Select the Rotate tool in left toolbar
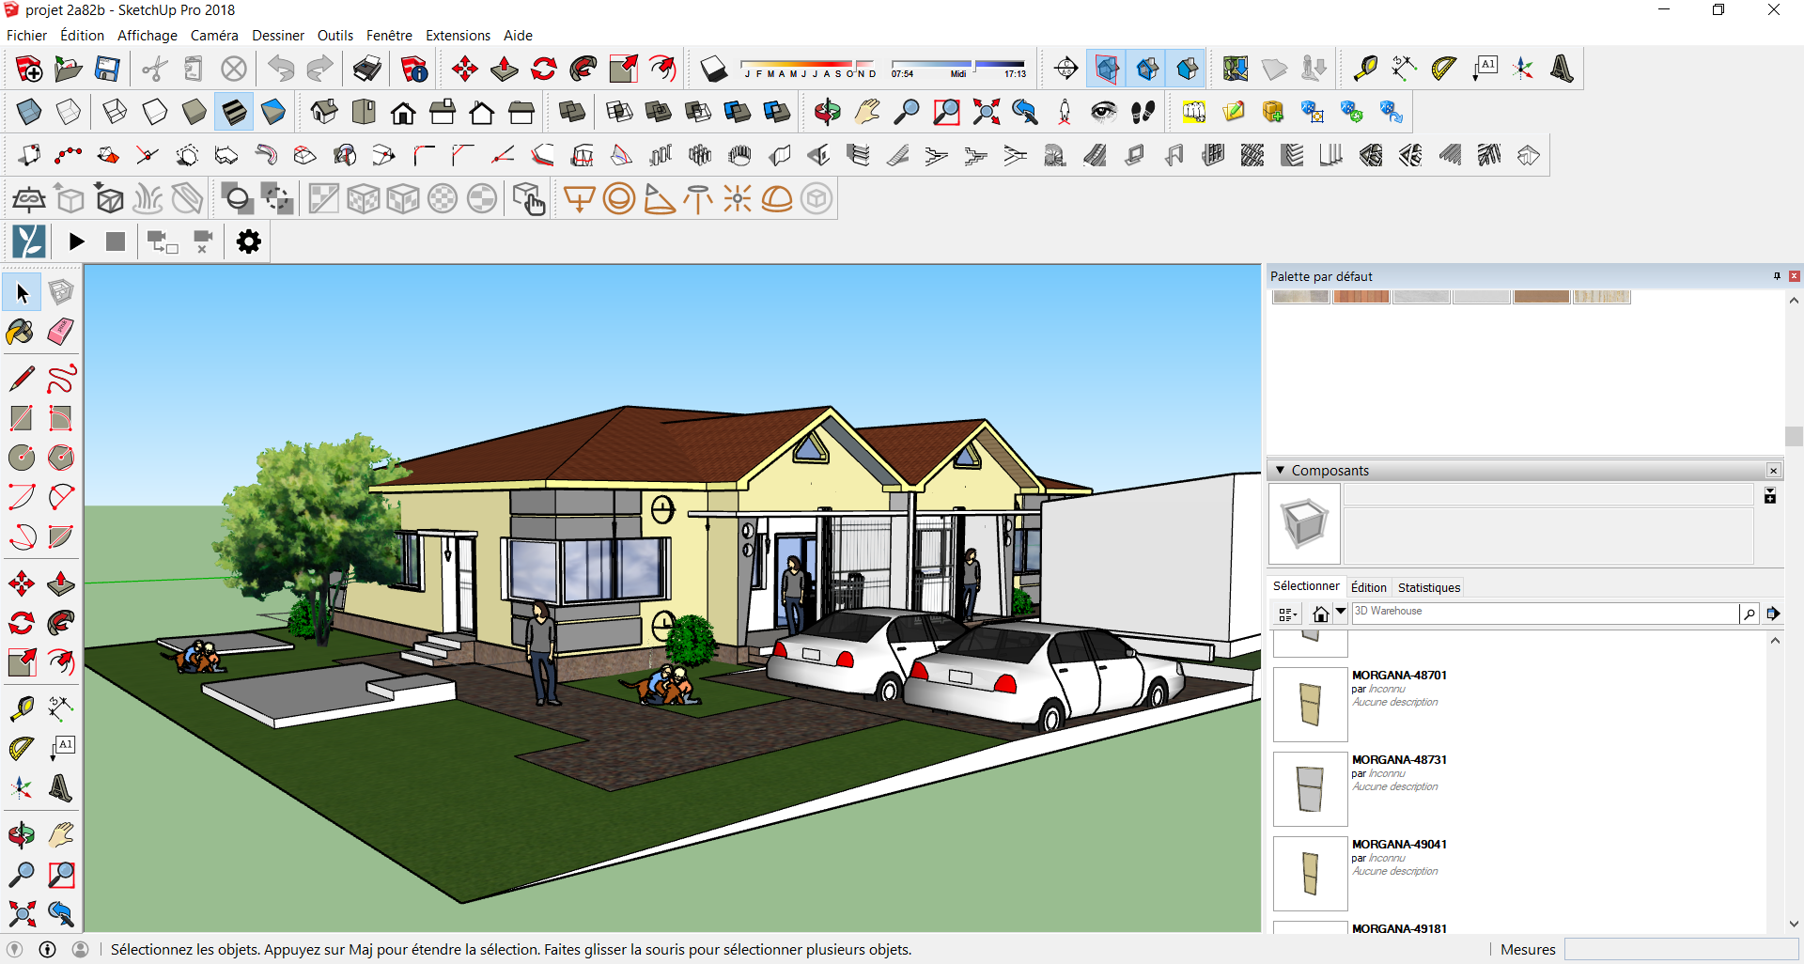This screenshot has width=1804, height=964. pyautogui.click(x=22, y=623)
